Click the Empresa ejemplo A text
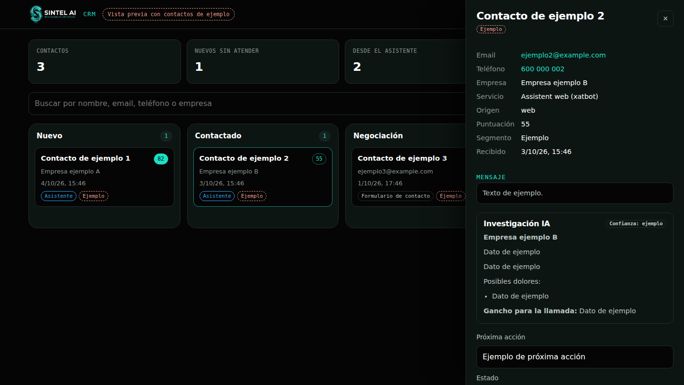Viewport: 684px width, 385px height. point(70,172)
